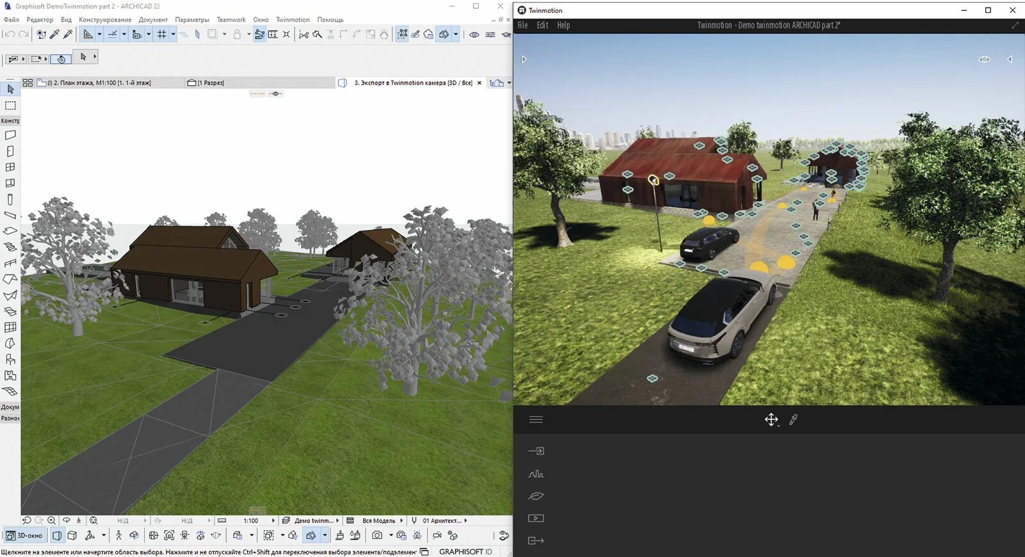Select the Twinmotion move gizmo tool
The height and width of the screenshot is (557, 1025).
[771, 419]
